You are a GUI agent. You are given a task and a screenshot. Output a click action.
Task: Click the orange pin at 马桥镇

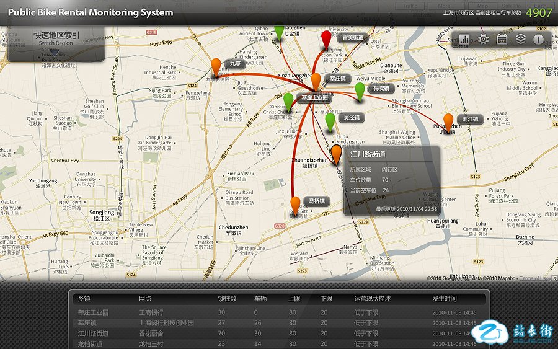[295, 203]
